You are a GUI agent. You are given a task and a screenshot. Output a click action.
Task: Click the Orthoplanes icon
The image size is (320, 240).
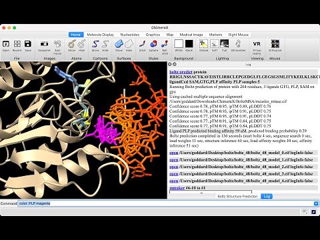(x=275, y=44)
